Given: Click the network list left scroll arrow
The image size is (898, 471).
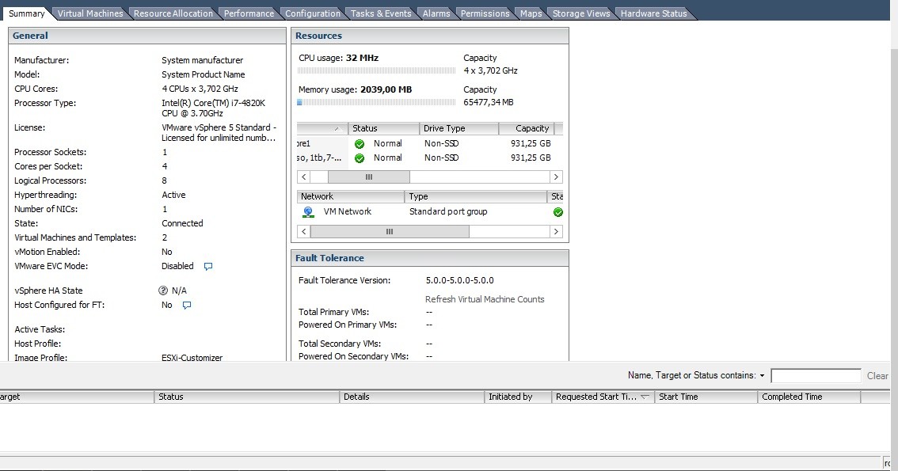Looking at the screenshot, I should 303,232.
